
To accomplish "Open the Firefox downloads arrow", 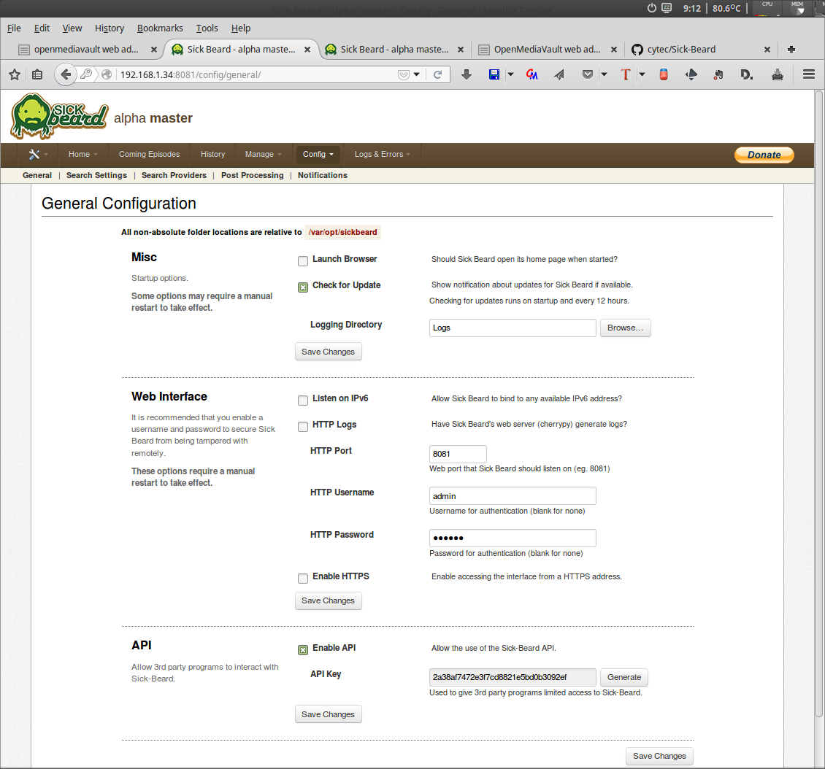I will click(467, 74).
